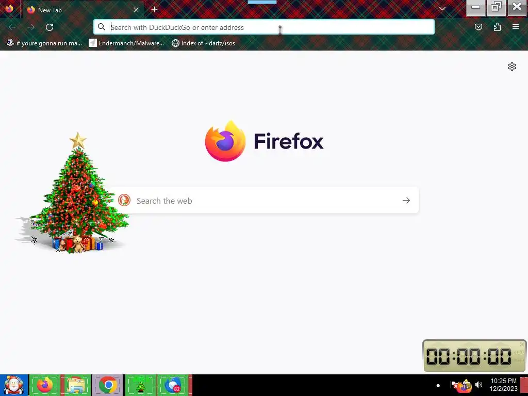Screen dimensions: 528x396
Task: Select the New Tab tab
Action: 83,10
